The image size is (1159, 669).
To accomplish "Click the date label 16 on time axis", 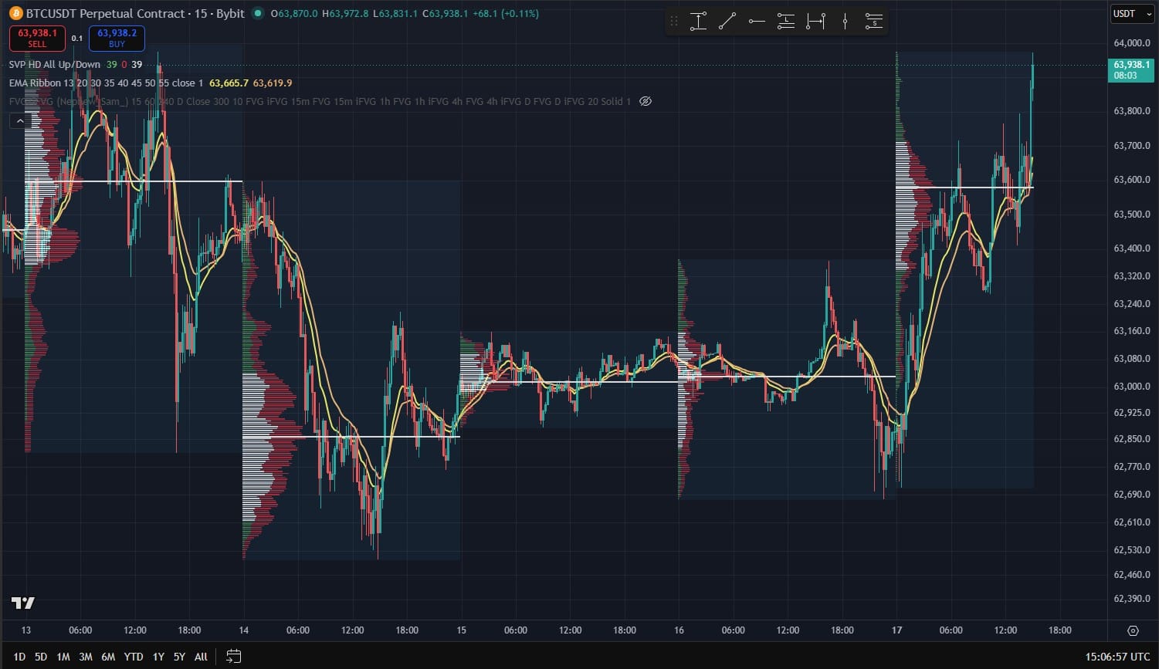I will [679, 630].
